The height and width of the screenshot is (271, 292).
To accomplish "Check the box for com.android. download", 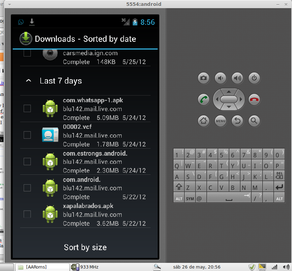I will pos(27,188).
